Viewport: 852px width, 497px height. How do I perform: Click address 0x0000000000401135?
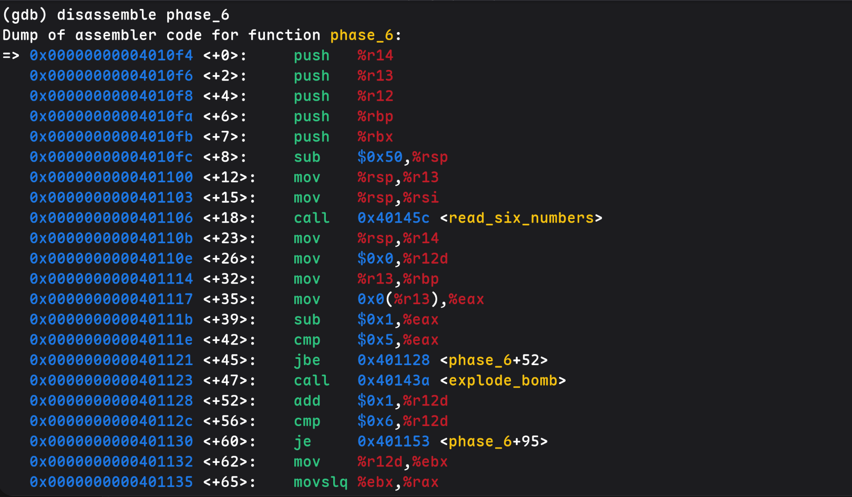point(111,482)
